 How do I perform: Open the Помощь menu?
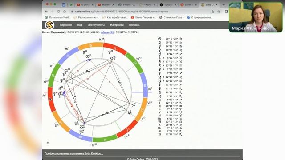[134, 25]
